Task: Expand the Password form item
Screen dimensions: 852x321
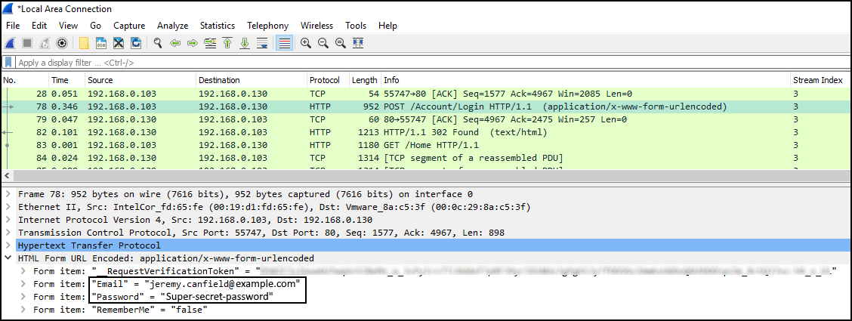Action: [23, 297]
